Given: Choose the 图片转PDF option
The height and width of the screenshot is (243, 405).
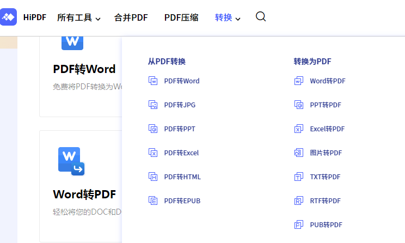Looking at the screenshot, I should 326,153.
